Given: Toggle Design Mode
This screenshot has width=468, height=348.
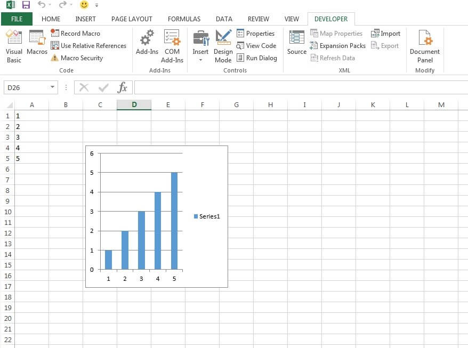Looking at the screenshot, I should [223, 46].
